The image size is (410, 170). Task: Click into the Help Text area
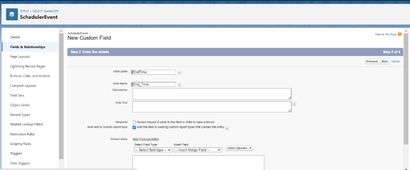pyautogui.click(x=212, y=107)
